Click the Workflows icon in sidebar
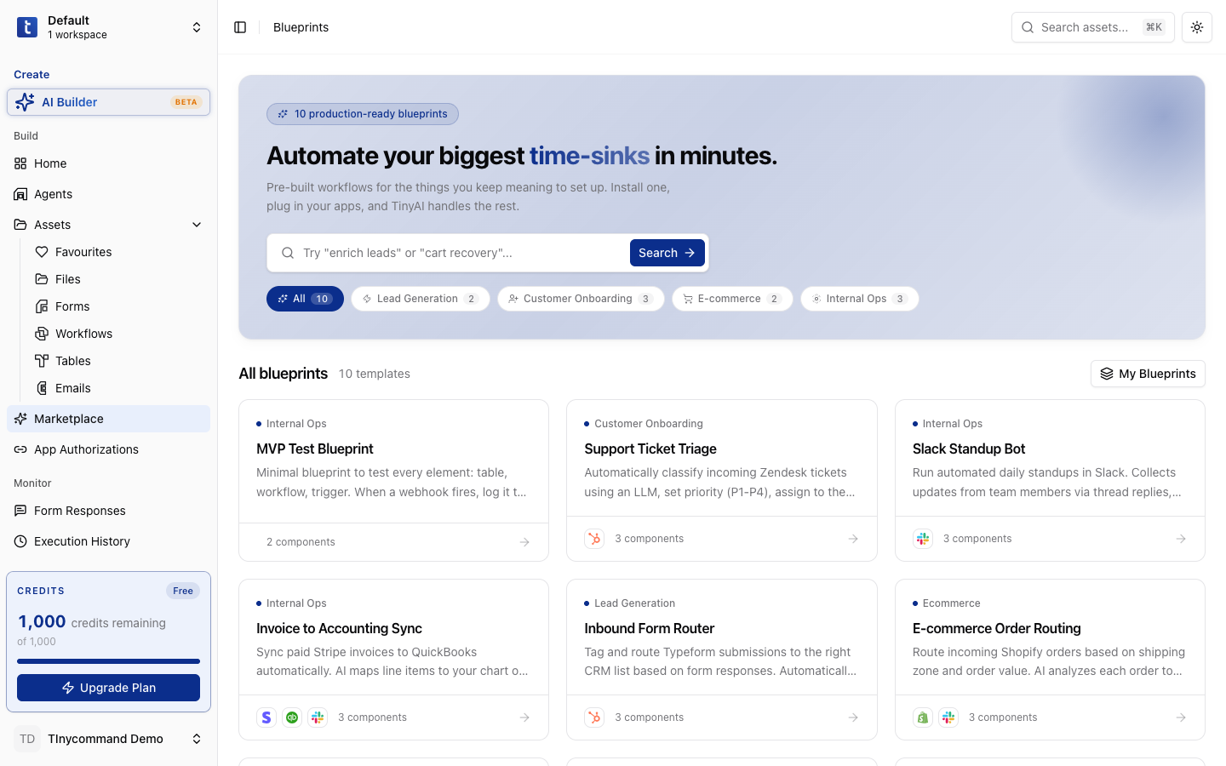The height and width of the screenshot is (766, 1226). tap(42, 334)
